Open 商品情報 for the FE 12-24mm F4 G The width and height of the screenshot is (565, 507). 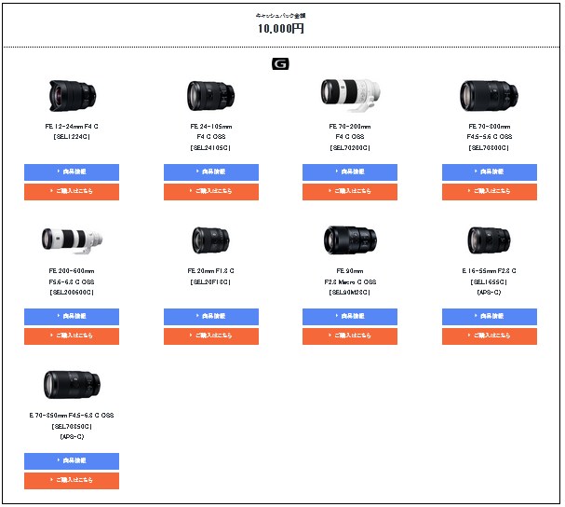coord(72,172)
